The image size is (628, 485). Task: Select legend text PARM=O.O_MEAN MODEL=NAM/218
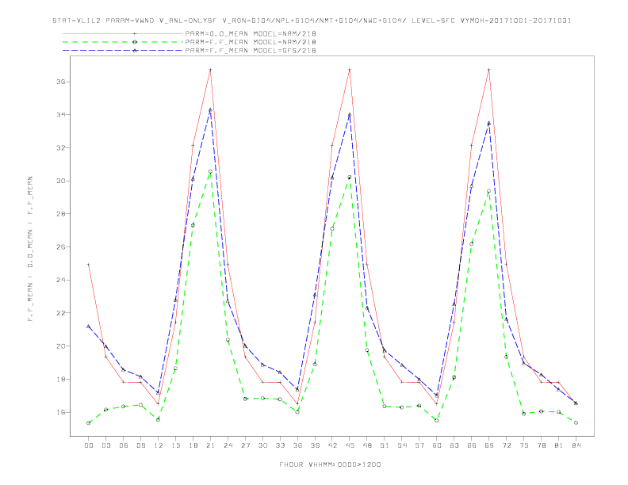(251, 33)
